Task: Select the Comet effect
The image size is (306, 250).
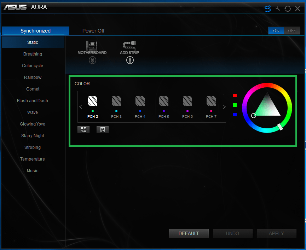Action: (33, 89)
